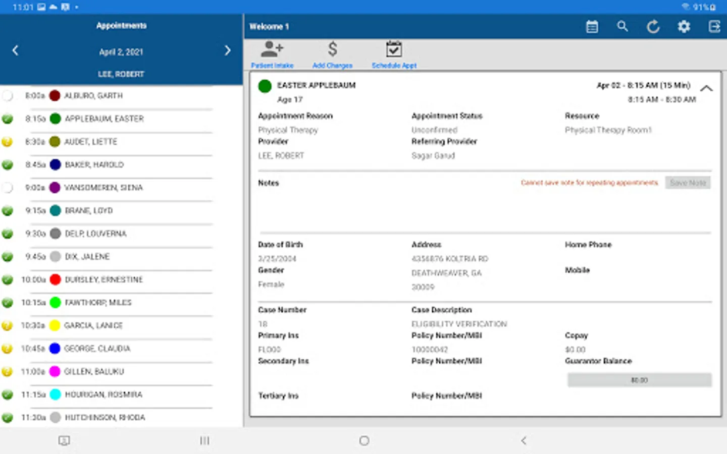Select BAKER, HAROLD 8:45a appointment
The height and width of the screenshot is (454, 727).
tap(94, 165)
